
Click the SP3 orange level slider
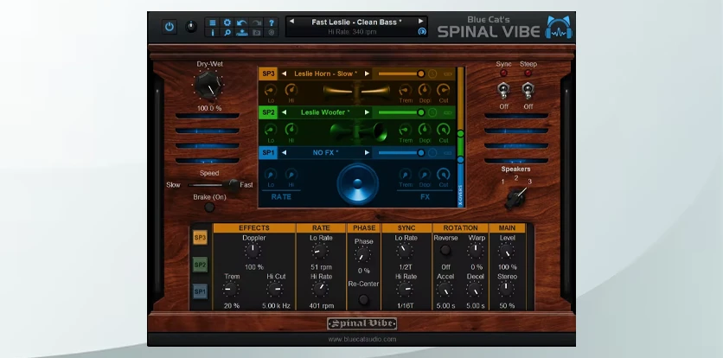point(401,74)
